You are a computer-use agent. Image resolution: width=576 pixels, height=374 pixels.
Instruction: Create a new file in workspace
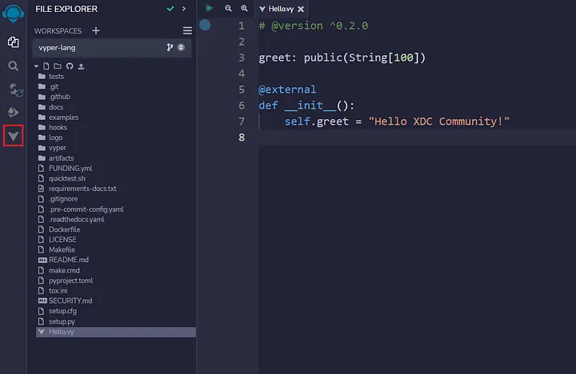(47, 66)
